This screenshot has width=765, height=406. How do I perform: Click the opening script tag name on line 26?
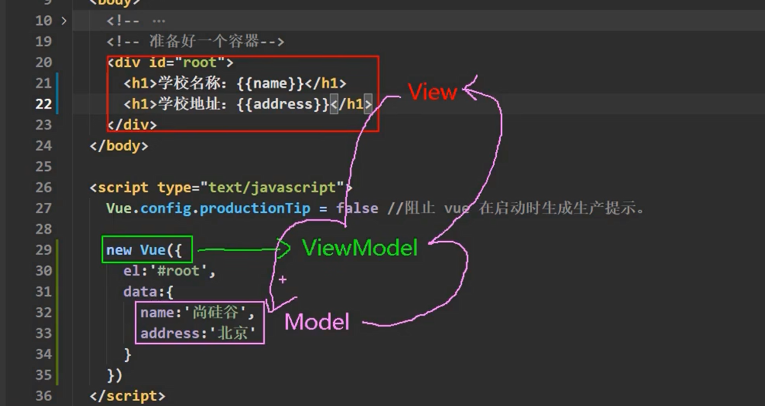pos(123,188)
